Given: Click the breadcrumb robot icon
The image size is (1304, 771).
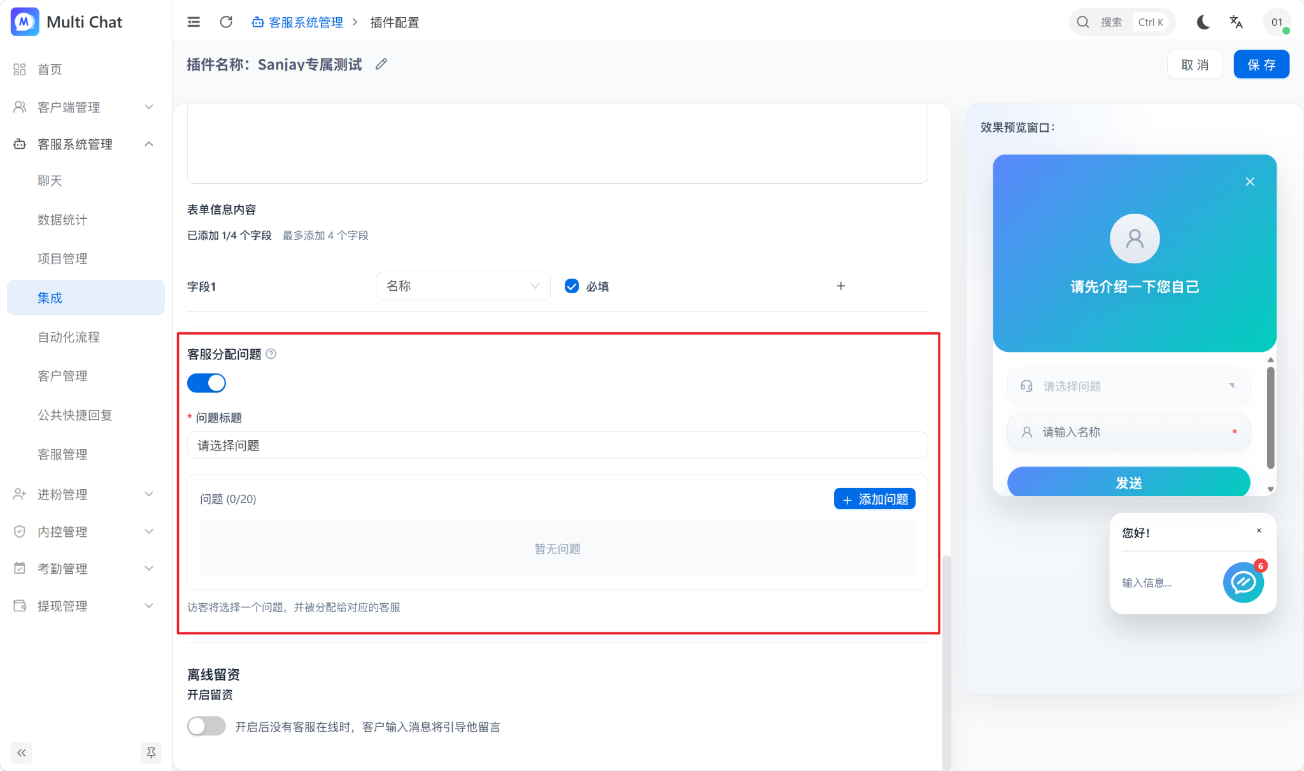Looking at the screenshot, I should click(x=258, y=23).
